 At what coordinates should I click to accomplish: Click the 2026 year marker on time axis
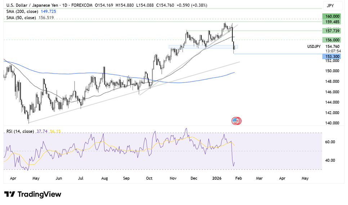(x=216, y=177)
